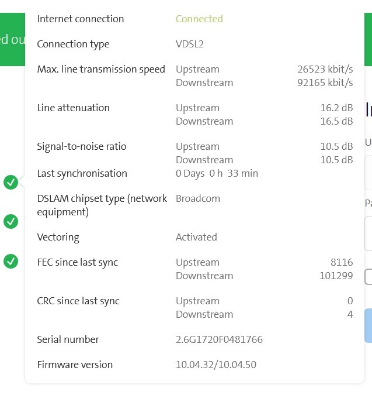This screenshot has height=402, width=372.
Task: Click the "Internet connection" label
Action: pyautogui.click(x=81, y=19)
